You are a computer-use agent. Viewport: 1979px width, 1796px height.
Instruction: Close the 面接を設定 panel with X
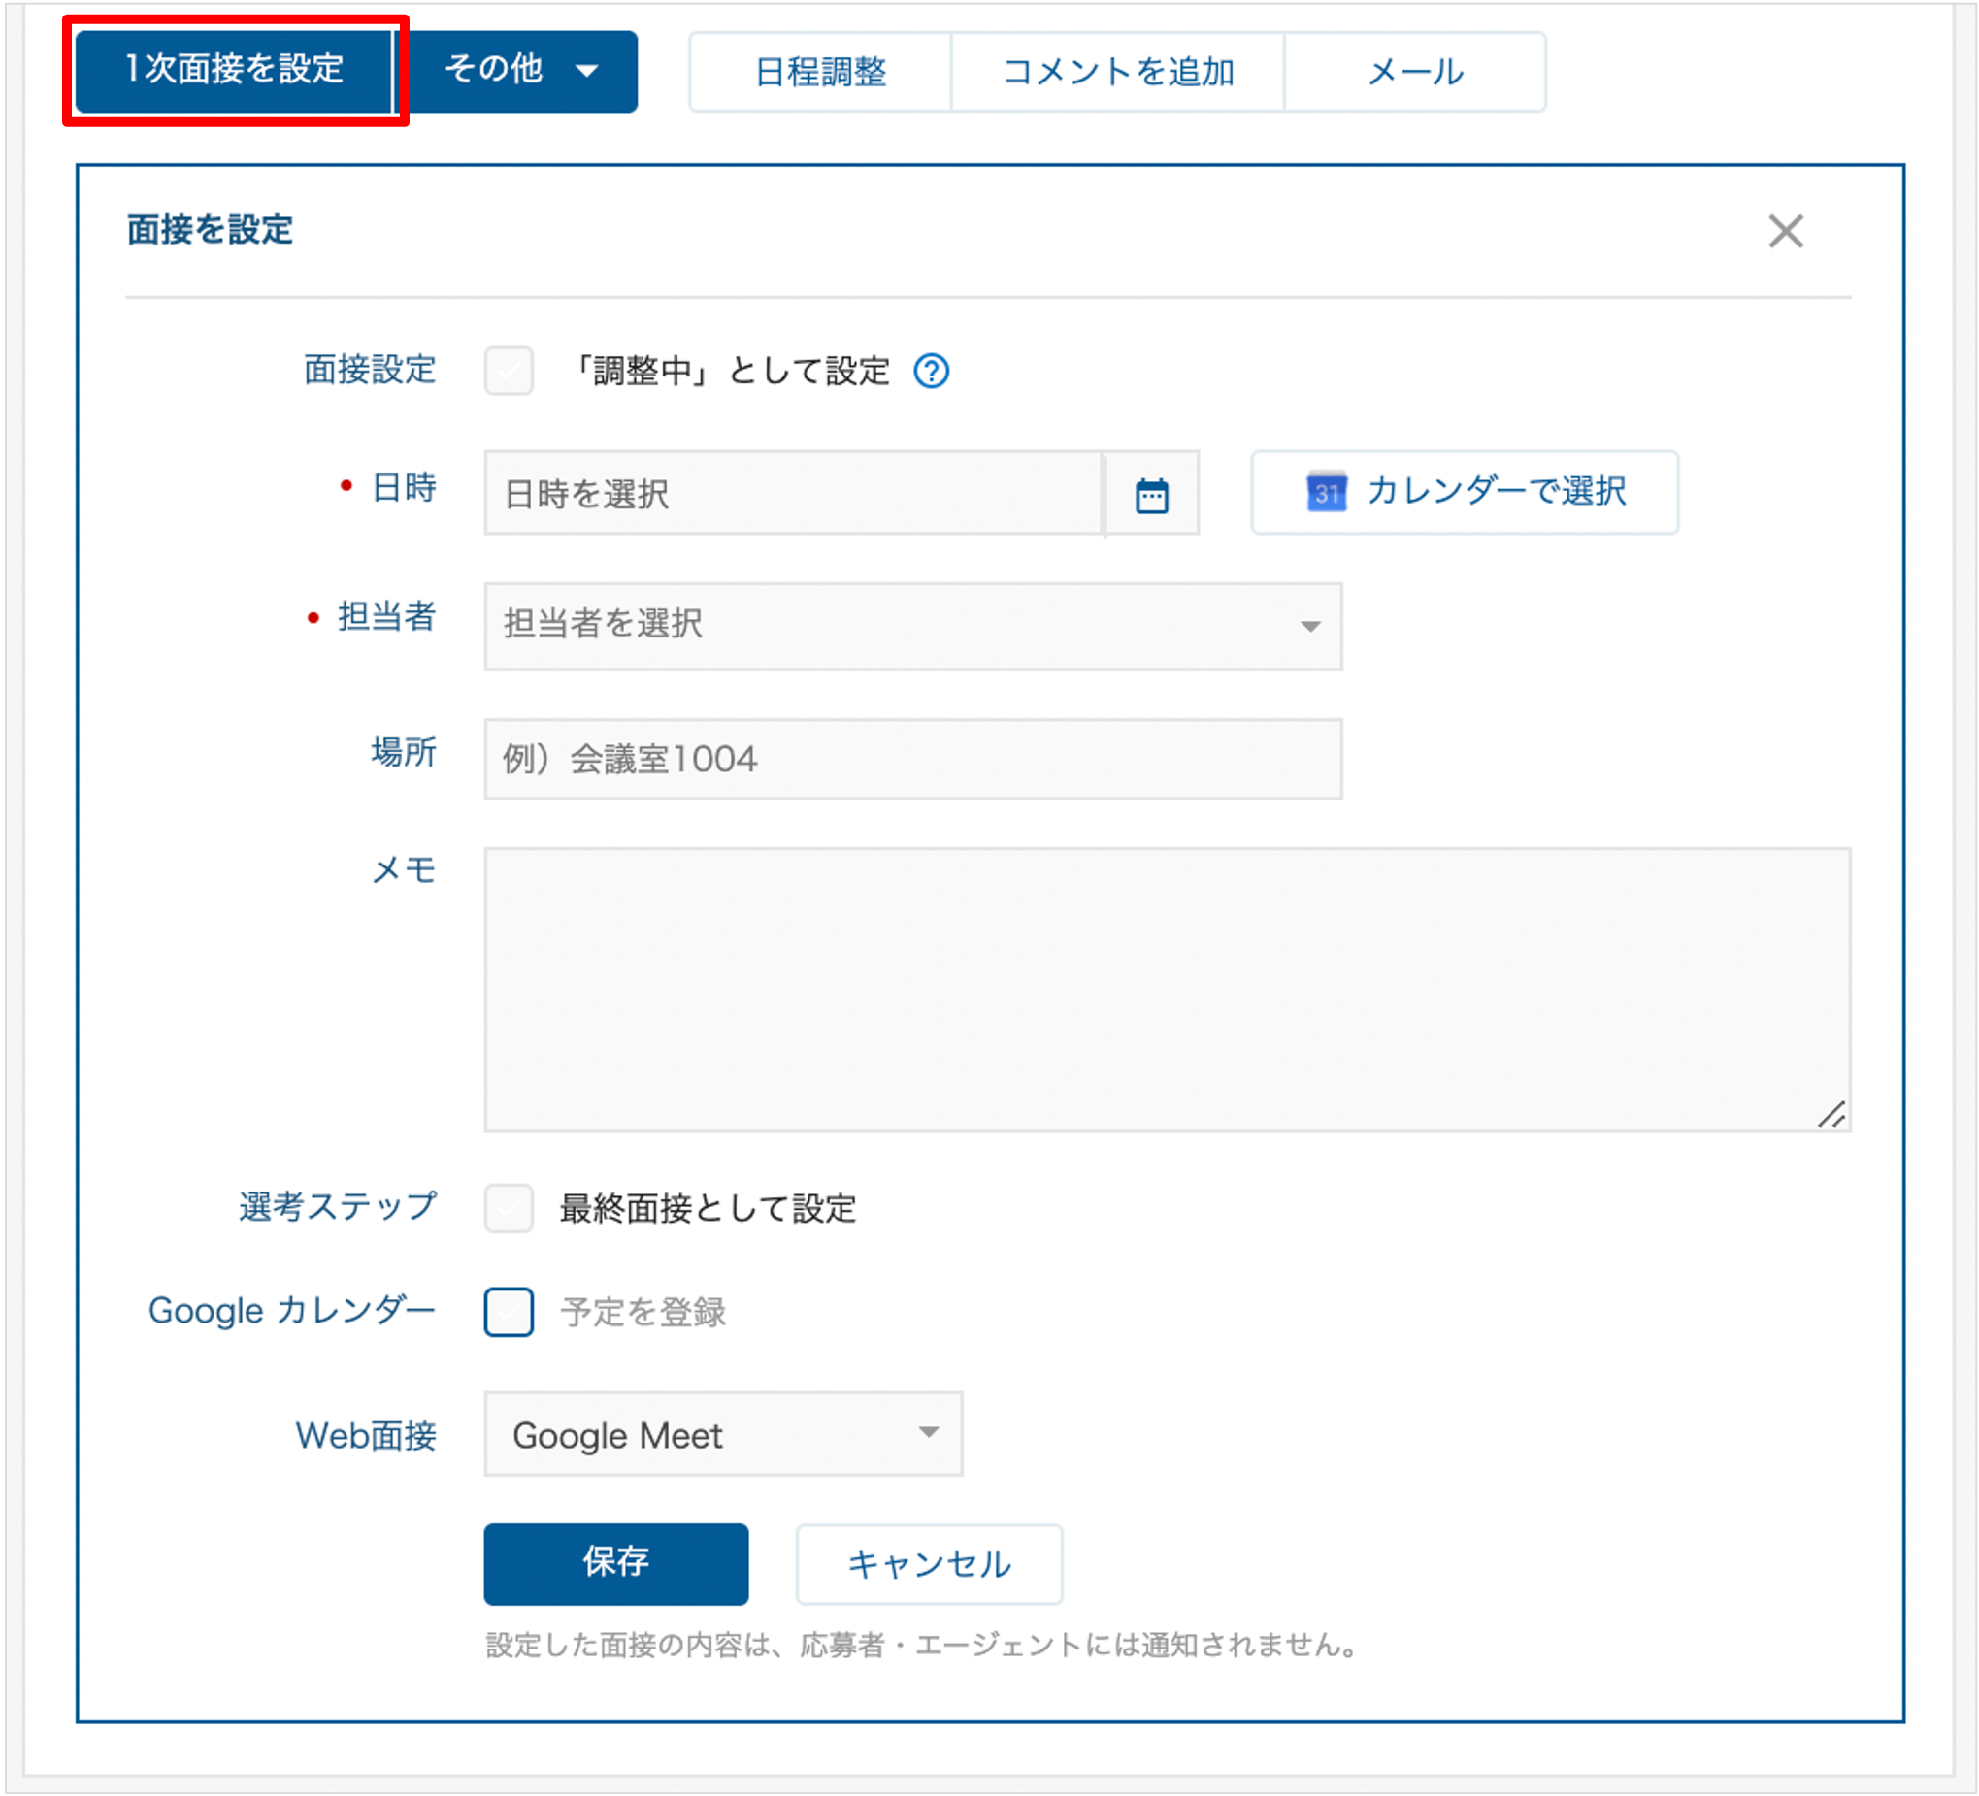pos(1786,232)
